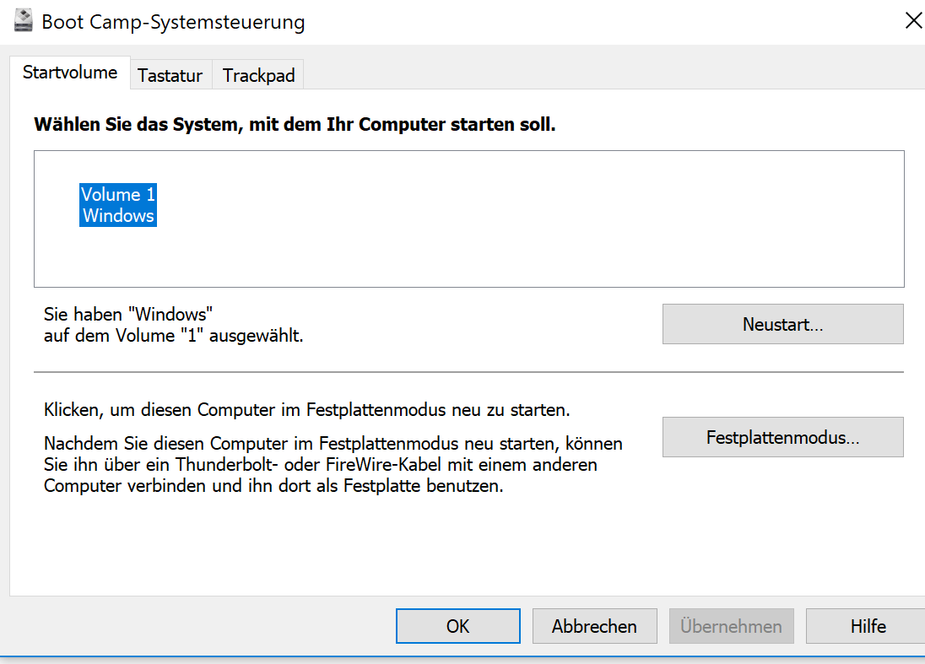Click the highlighted "Windows" system name

click(x=118, y=216)
